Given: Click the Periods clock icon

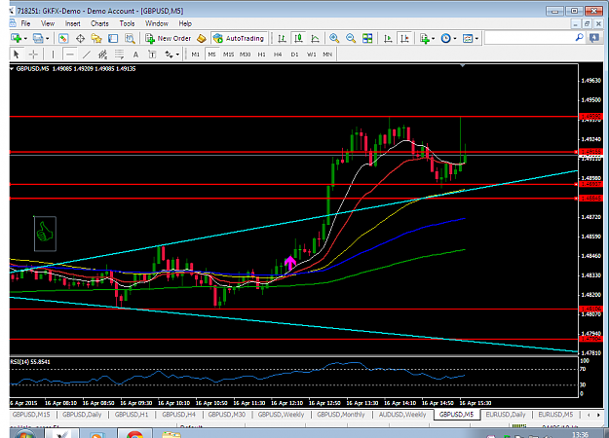Looking at the screenshot, I should [x=446, y=38].
